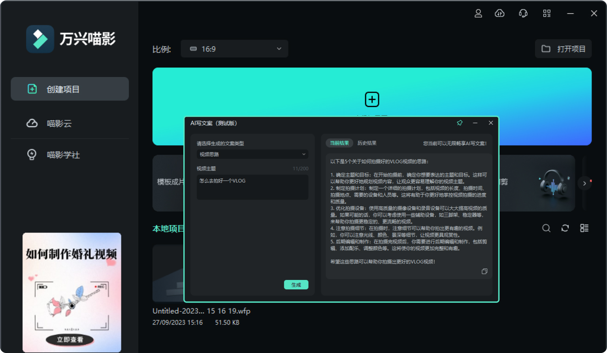Screen dimensions: 607x353
Task: Click the 27/09/2023 15:16 project date
Action: click(177, 323)
